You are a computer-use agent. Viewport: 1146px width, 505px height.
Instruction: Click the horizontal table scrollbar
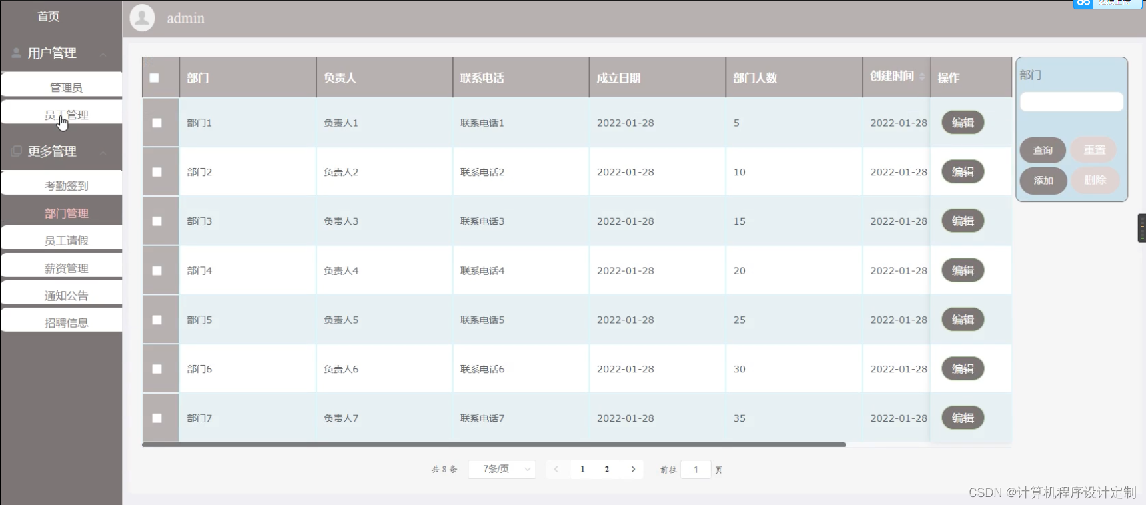[494, 444]
